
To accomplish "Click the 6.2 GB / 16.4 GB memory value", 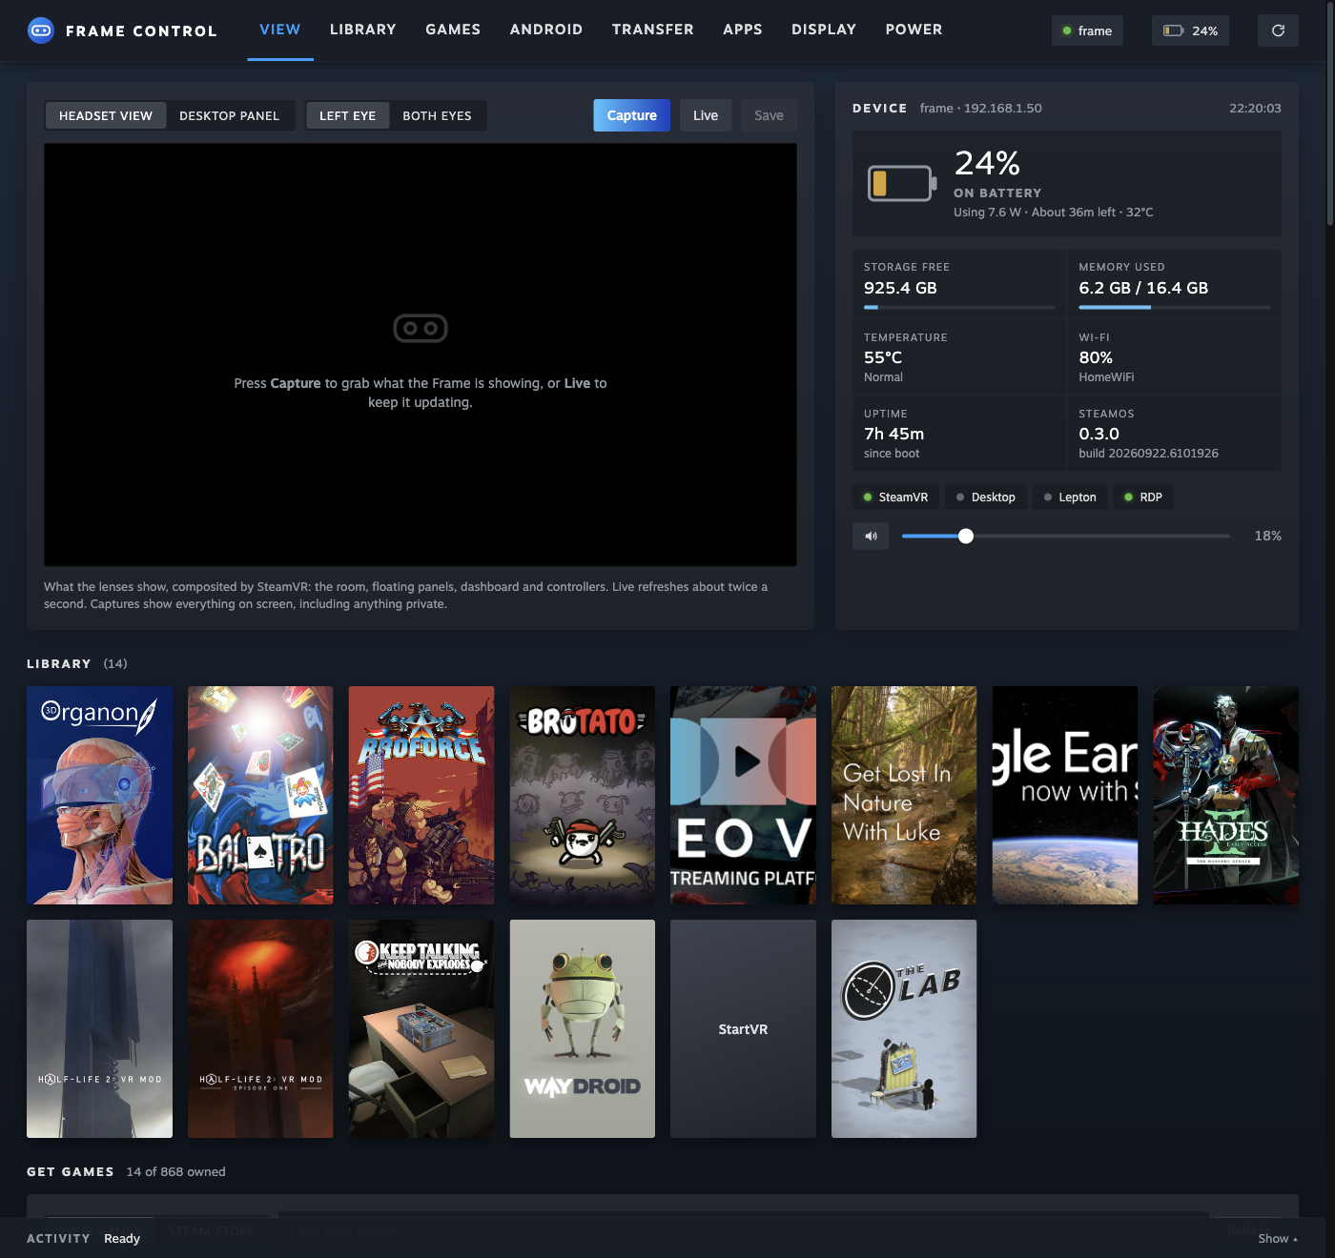I will click(x=1143, y=288).
